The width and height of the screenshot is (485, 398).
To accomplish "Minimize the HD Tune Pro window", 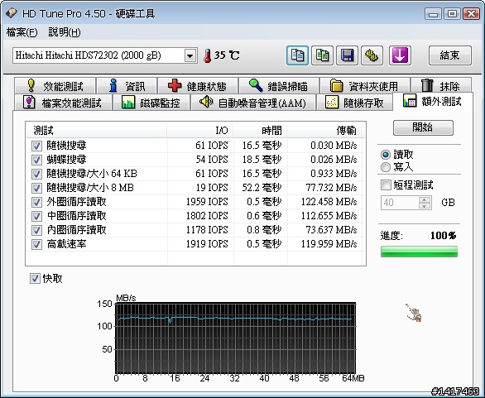I will [434, 13].
